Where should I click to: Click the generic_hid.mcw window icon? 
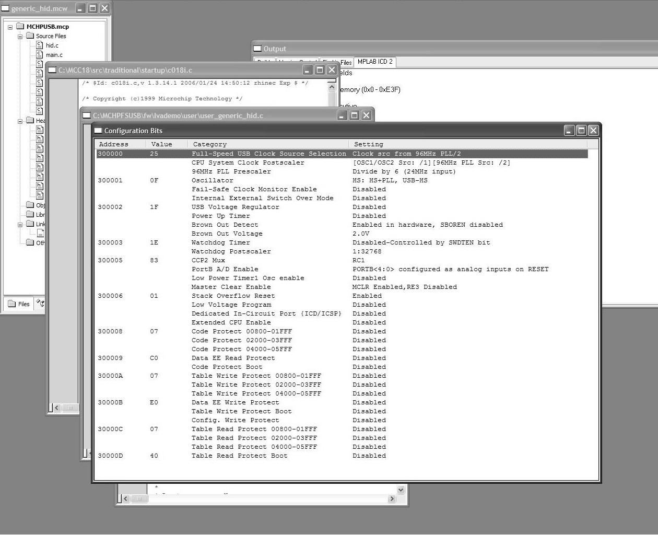pos(5,8)
